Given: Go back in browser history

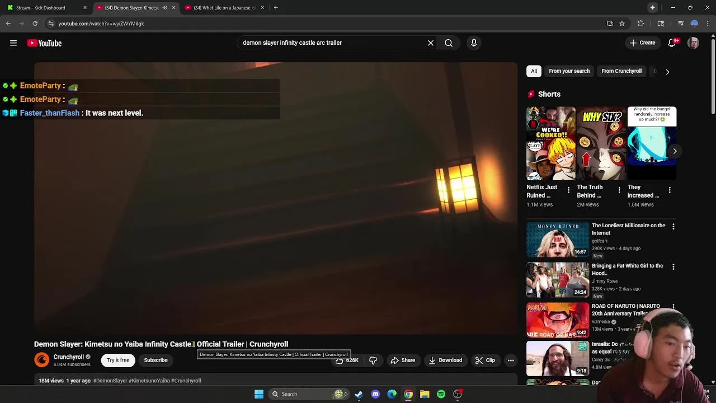Looking at the screenshot, I should (x=8, y=24).
